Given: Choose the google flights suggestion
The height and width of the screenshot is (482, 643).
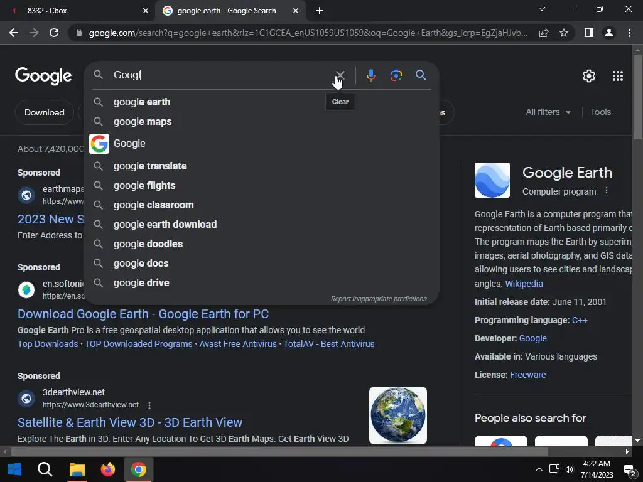Looking at the screenshot, I should 261,186.
